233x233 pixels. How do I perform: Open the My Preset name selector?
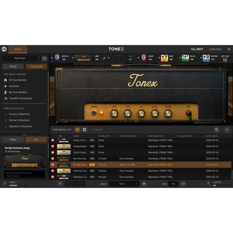(20, 58)
